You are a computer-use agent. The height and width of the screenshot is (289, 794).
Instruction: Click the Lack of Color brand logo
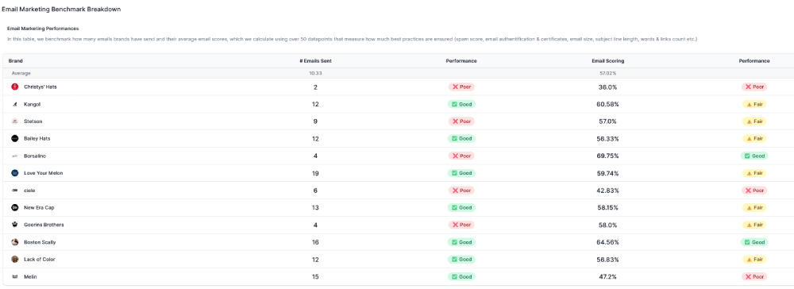14,259
